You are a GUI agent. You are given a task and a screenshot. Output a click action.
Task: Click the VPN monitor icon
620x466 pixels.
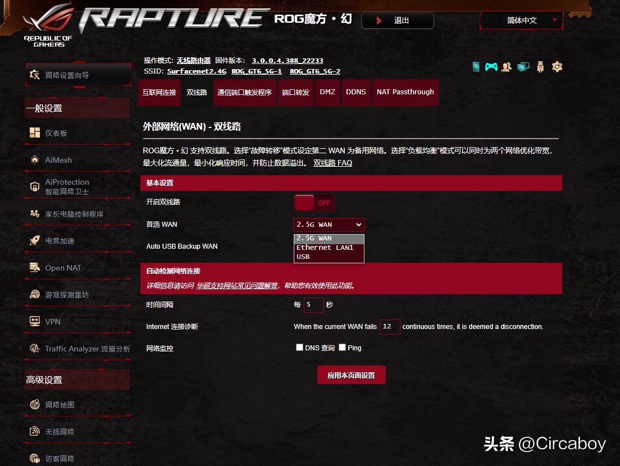[35, 321]
